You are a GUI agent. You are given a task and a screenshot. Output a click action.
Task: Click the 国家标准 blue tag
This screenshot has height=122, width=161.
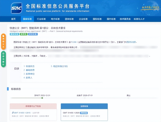pyautogui.click(x=14, y=34)
